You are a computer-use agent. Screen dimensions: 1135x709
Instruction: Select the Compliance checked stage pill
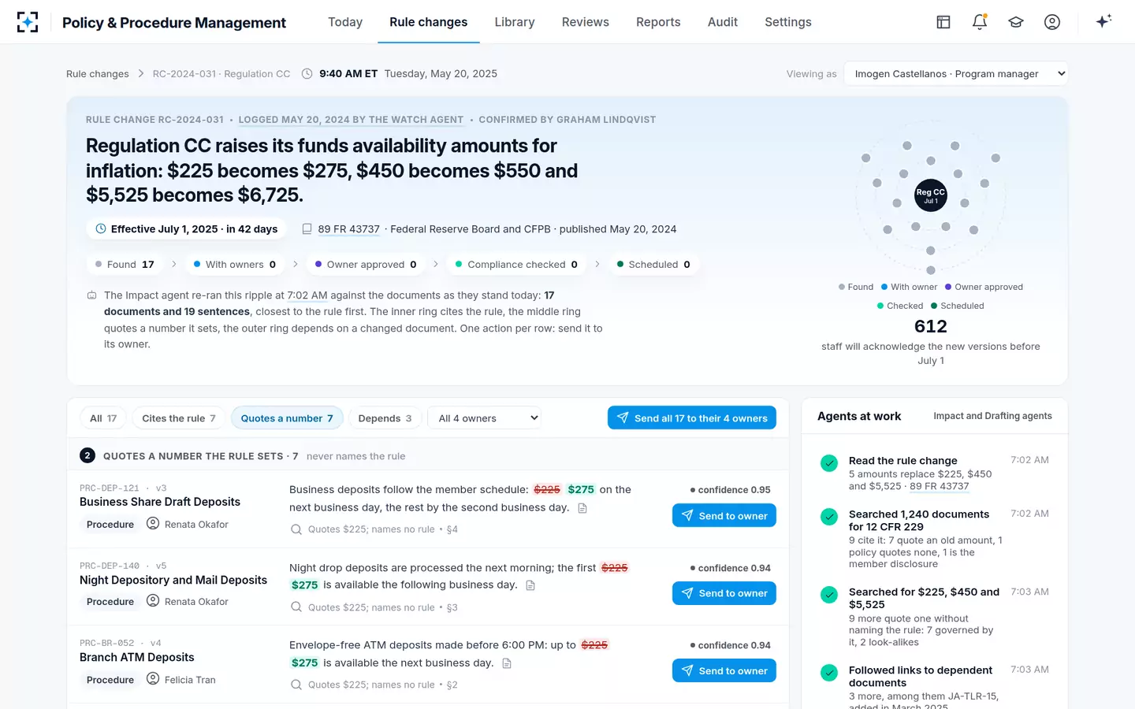pyautogui.click(x=517, y=265)
